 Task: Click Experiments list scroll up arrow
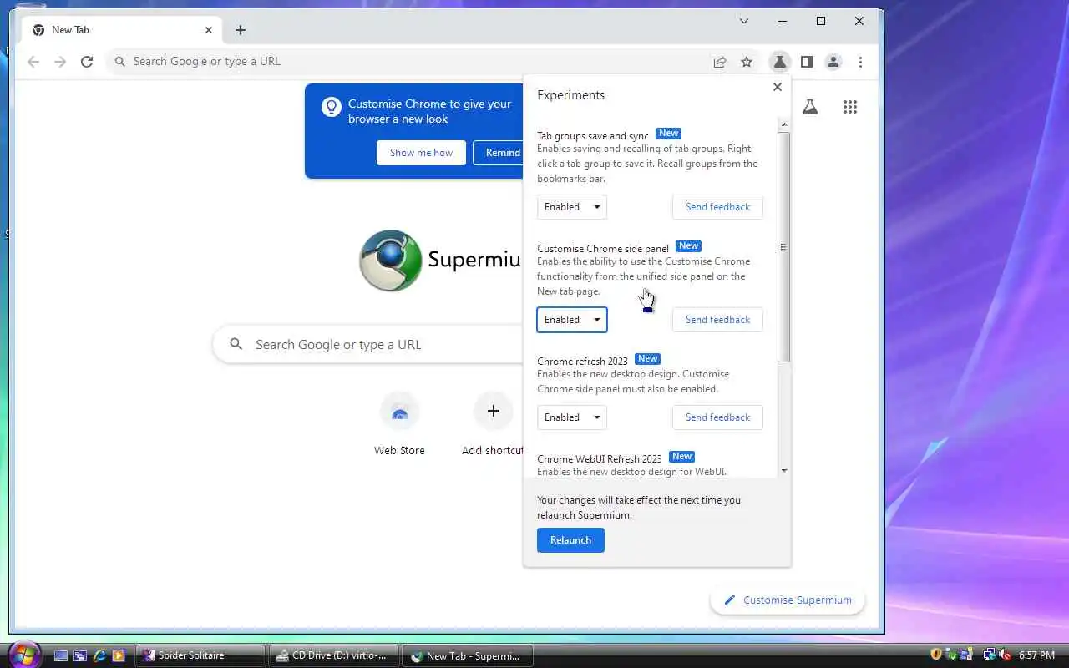click(x=783, y=124)
